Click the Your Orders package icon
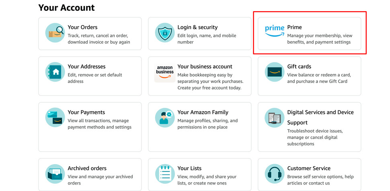Image resolution: width=390 pixels, height=191 pixels. point(55,33)
